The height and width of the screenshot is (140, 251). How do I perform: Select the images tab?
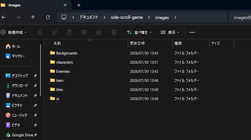35,5
